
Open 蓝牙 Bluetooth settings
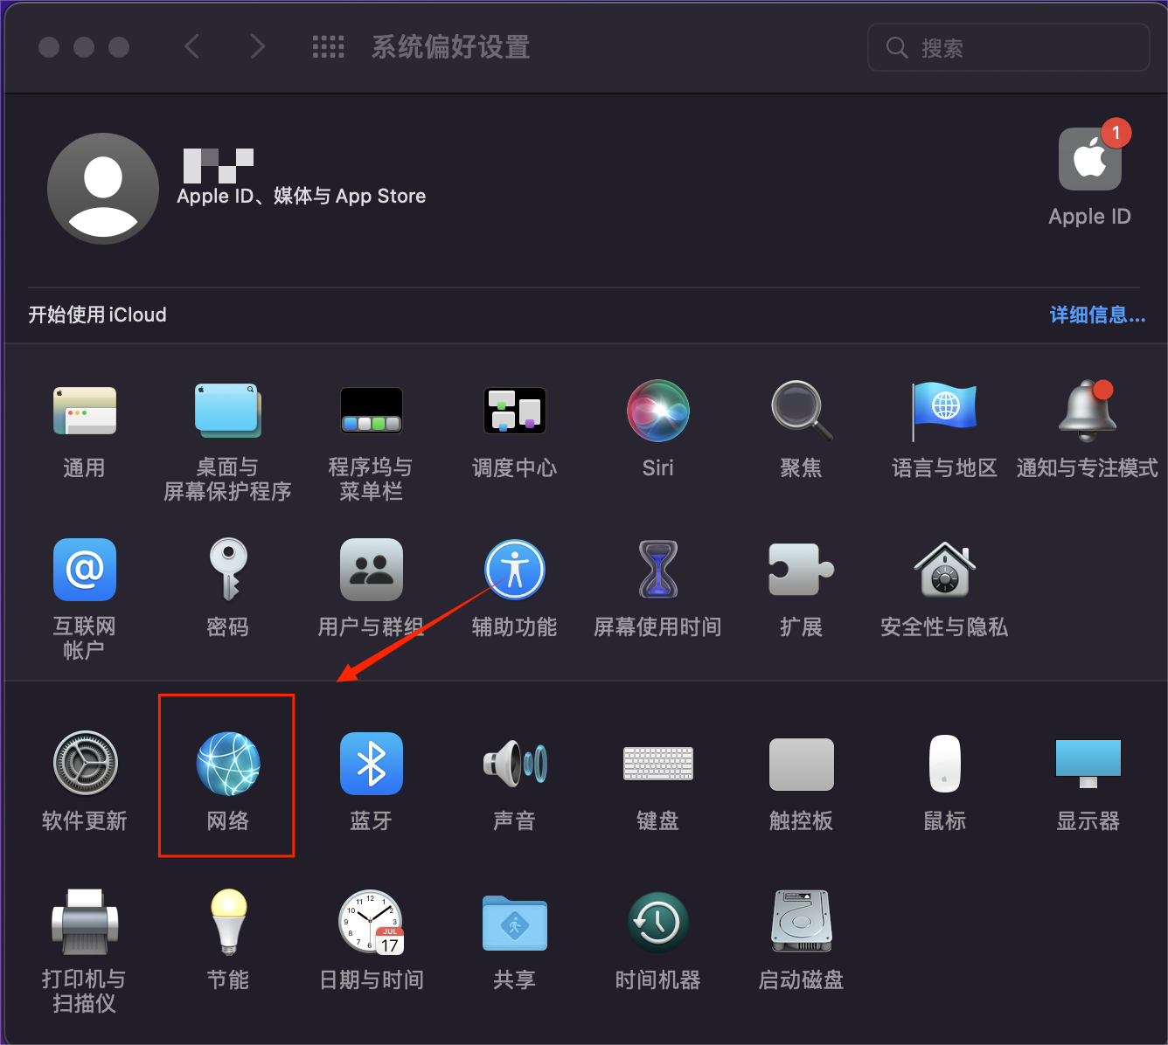coord(371,765)
